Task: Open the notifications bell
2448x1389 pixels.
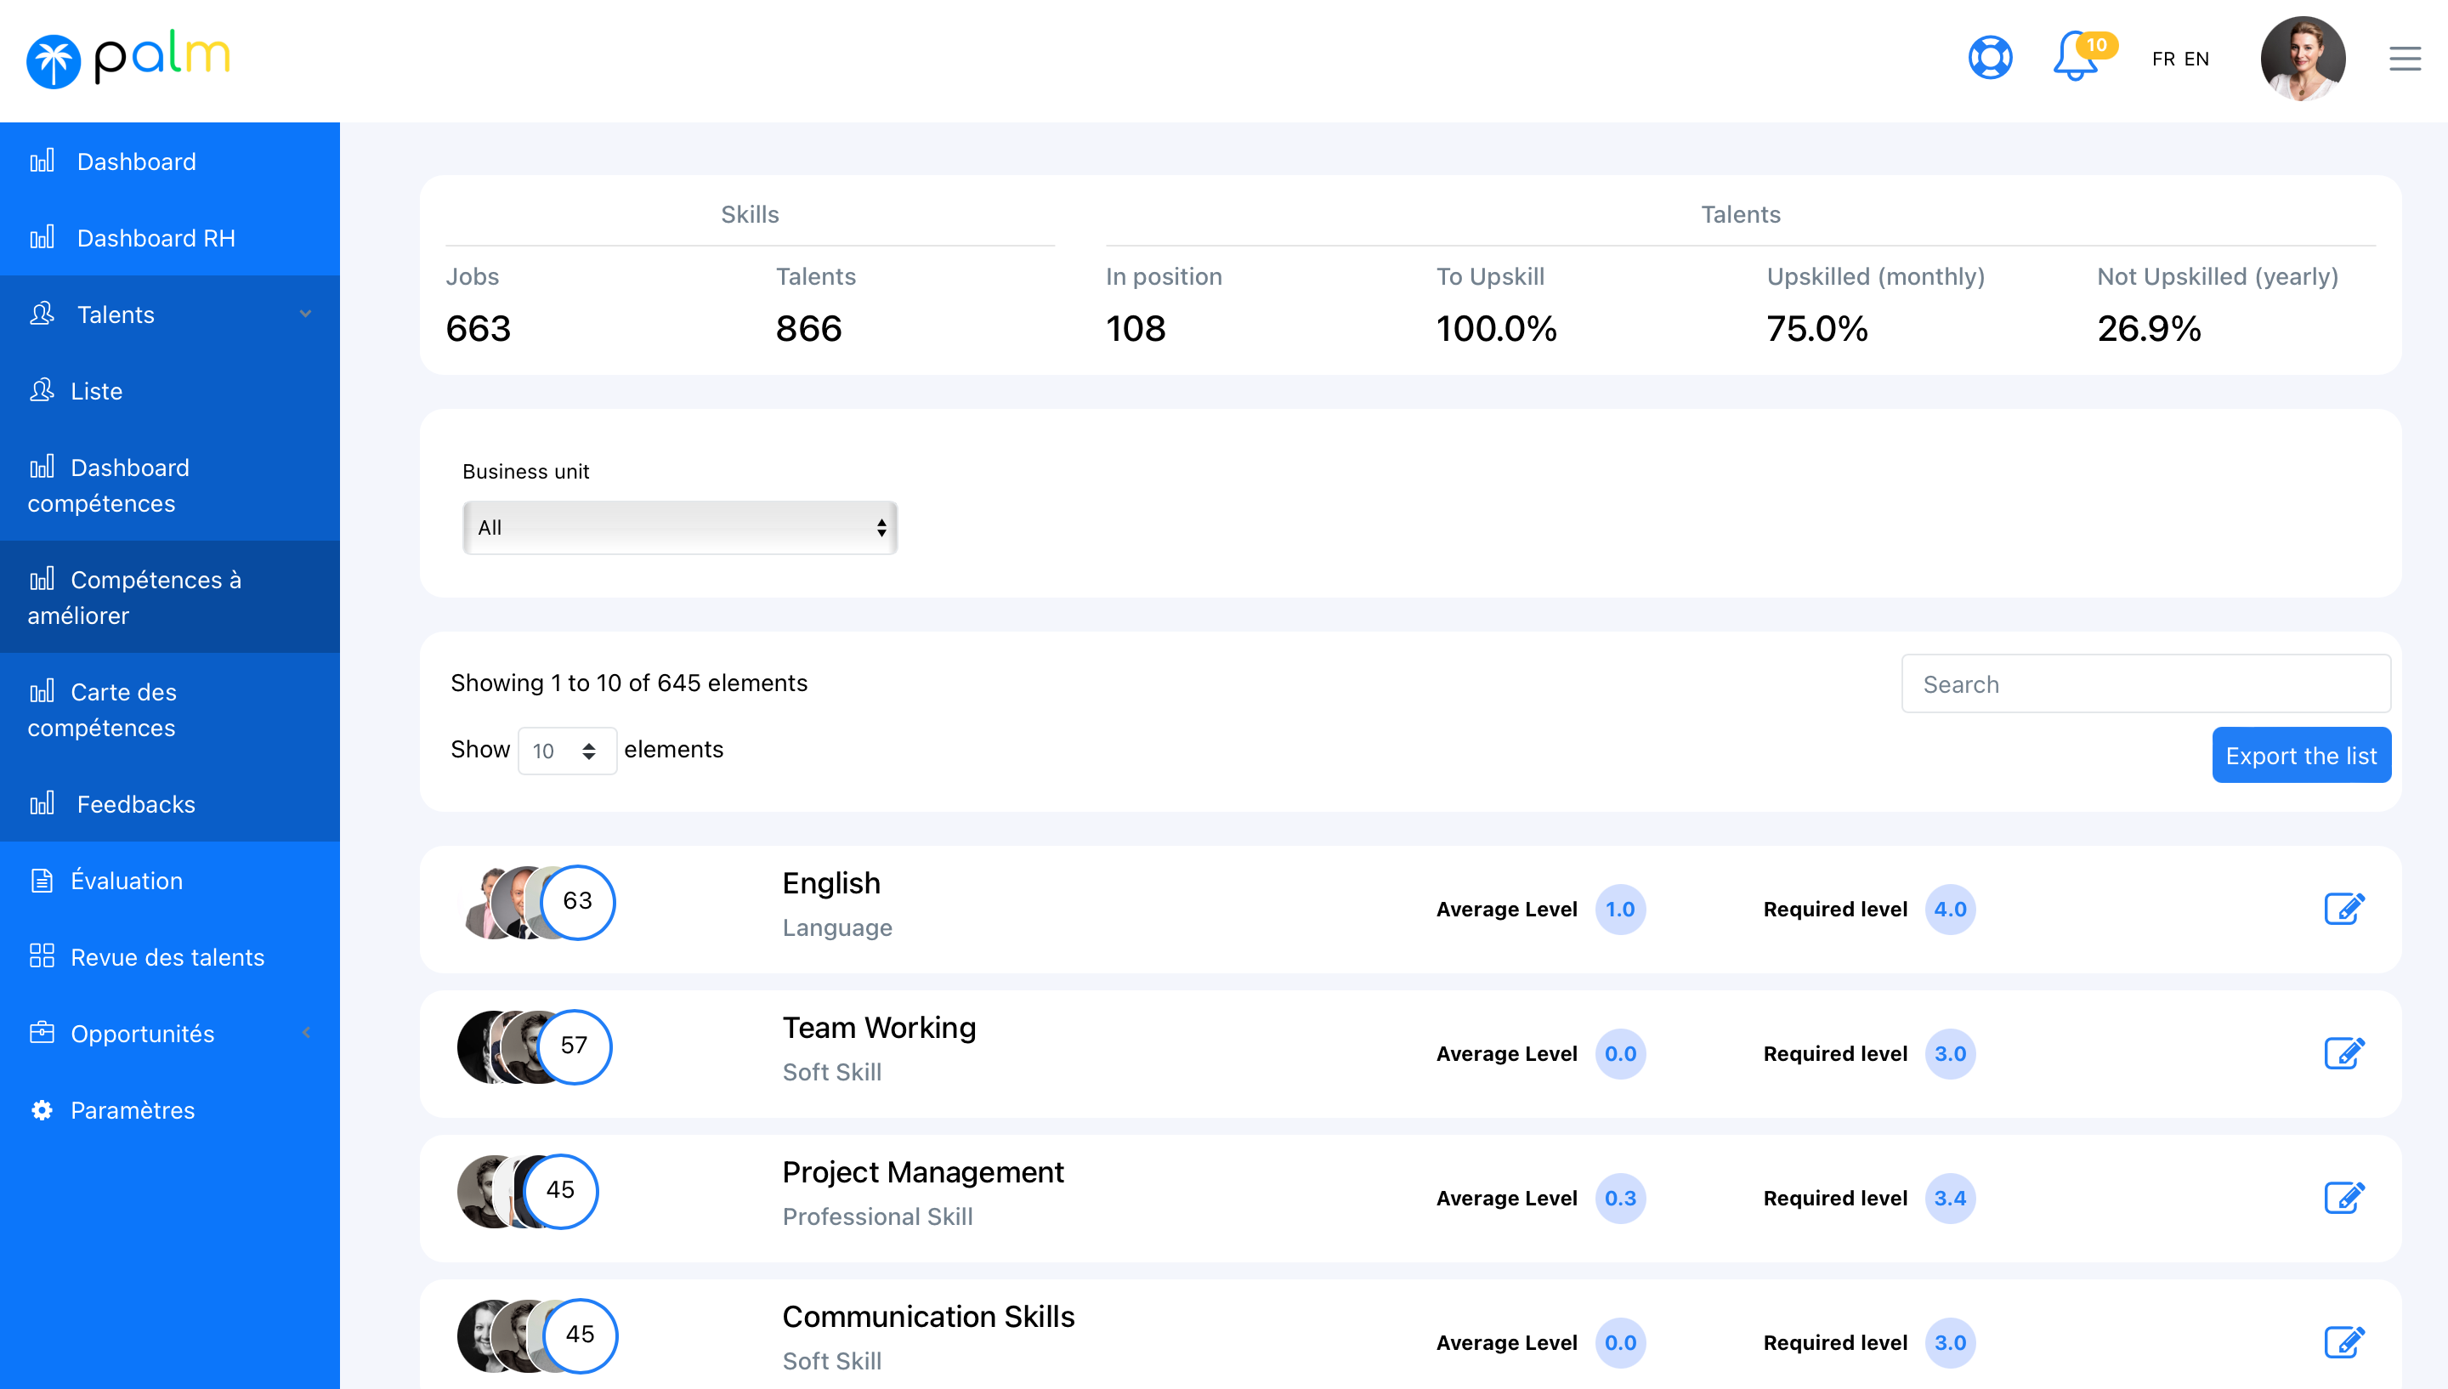Action: pos(2074,58)
